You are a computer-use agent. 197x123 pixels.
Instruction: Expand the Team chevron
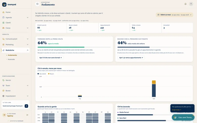coord(28,85)
